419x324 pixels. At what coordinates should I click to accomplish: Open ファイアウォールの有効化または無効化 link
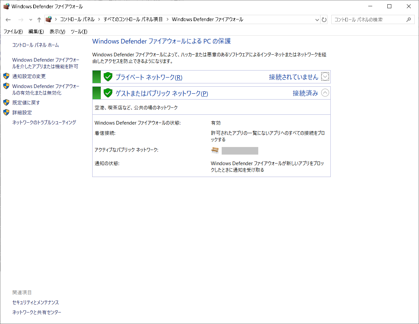(46, 89)
